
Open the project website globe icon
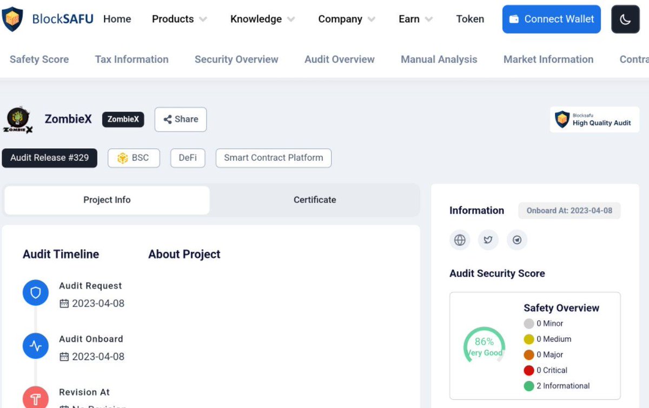tap(460, 240)
